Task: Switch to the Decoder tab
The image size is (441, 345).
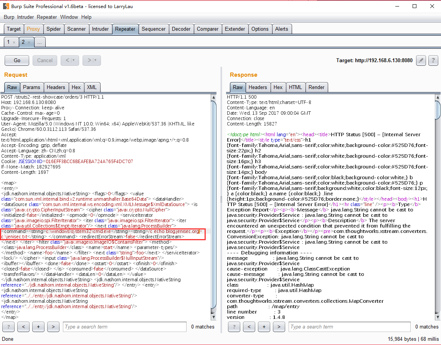Action: tap(181, 29)
